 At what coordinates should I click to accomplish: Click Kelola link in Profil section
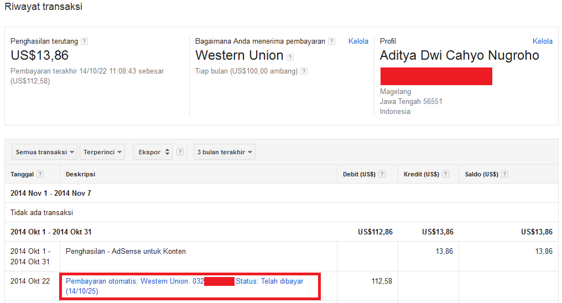coord(542,41)
